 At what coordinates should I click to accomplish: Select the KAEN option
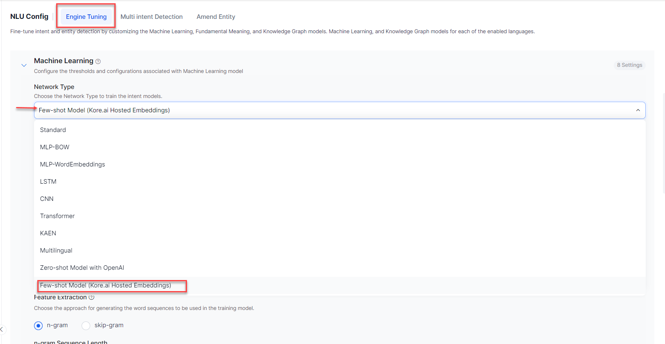48,233
